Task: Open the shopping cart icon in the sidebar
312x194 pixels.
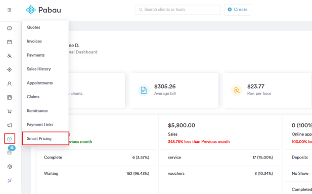Action: point(9,111)
